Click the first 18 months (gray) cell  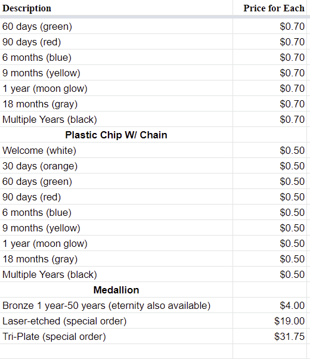(116, 104)
